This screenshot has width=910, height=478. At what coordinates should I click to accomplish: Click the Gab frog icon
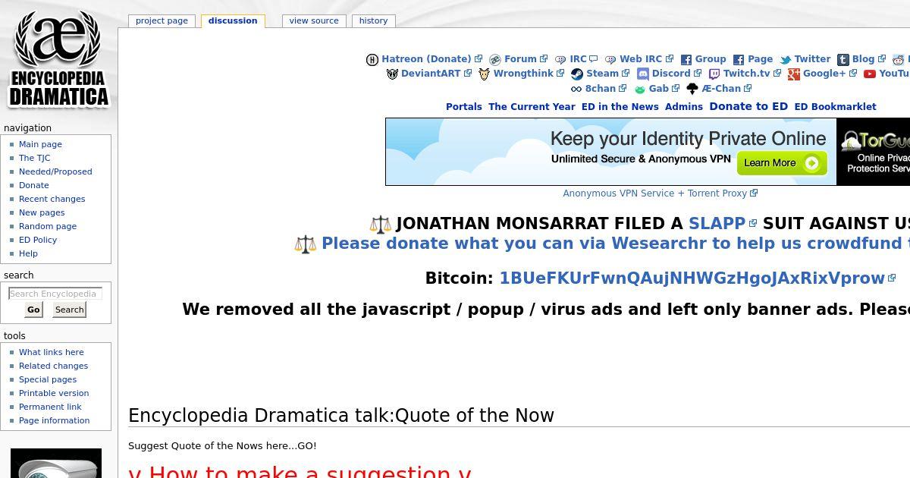coord(640,89)
